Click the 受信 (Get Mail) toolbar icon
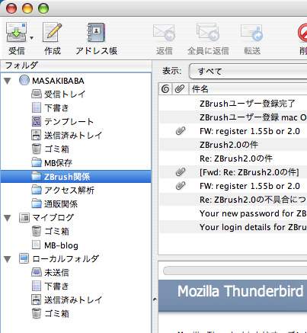 click(16, 33)
